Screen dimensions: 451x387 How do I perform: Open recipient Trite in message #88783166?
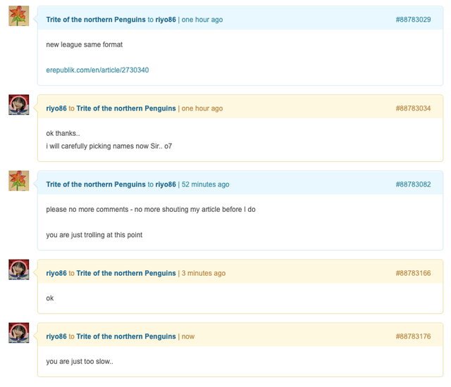pos(126,273)
